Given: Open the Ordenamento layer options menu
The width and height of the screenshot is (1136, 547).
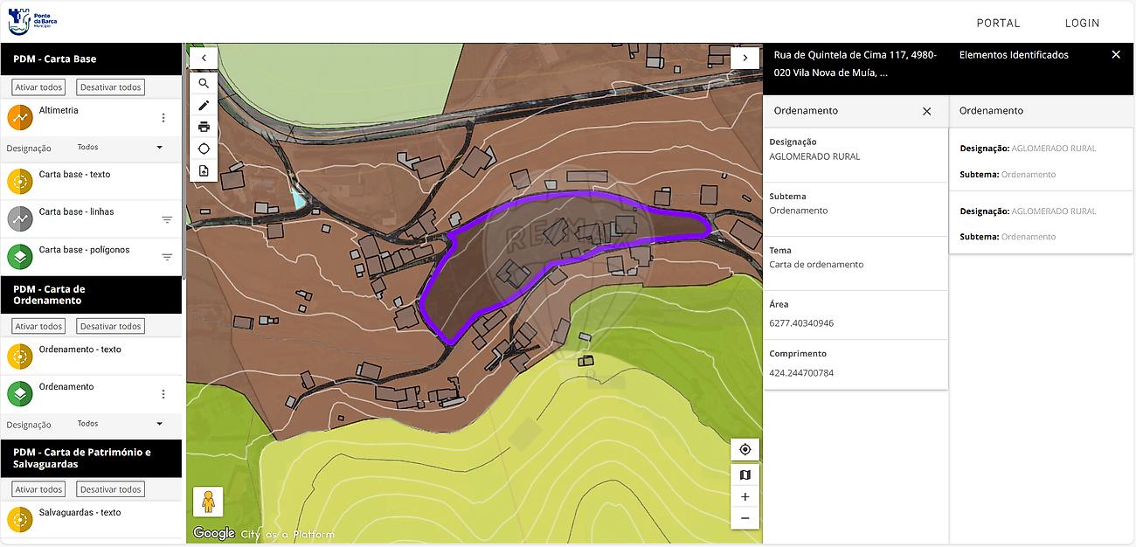Looking at the screenshot, I should pyautogui.click(x=163, y=394).
